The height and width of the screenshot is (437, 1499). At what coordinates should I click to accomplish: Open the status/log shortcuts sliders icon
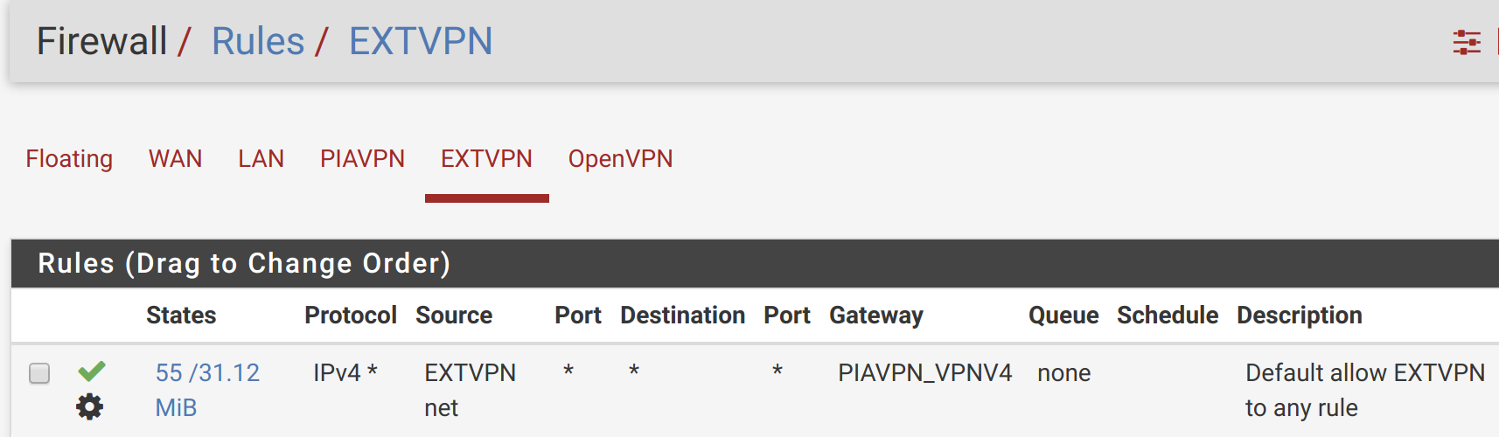[x=1467, y=42]
